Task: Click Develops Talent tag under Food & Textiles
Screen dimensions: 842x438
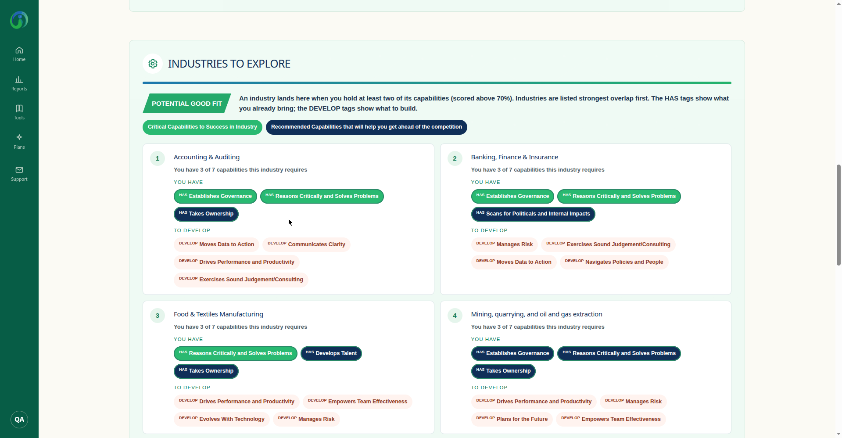Action: point(331,353)
